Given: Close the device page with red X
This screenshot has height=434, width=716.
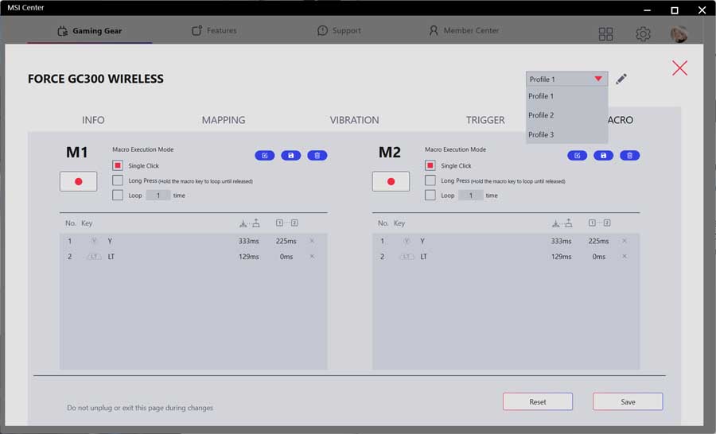Looking at the screenshot, I should [x=679, y=68].
